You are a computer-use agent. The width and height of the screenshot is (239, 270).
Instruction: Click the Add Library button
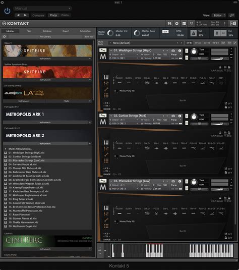pyautogui.click(x=45, y=37)
